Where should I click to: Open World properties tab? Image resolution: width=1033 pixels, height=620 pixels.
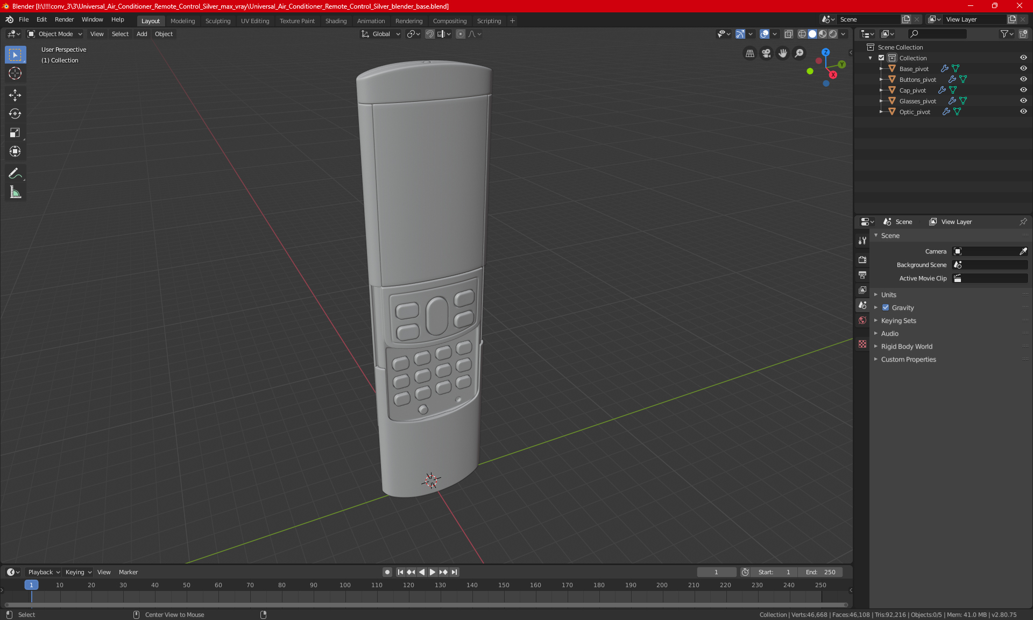862,320
